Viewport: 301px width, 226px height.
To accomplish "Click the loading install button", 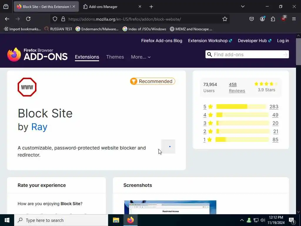I will (168, 147).
